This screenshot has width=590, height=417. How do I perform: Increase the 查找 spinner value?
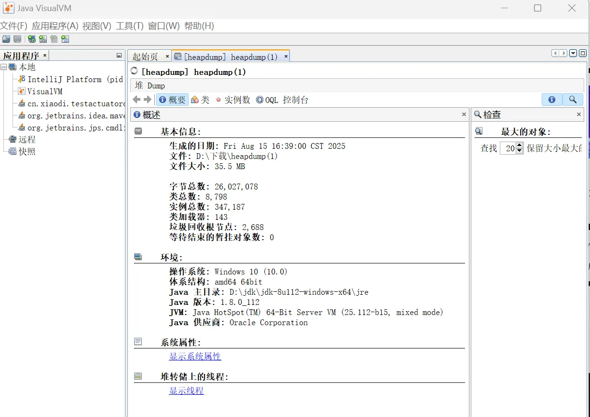[520, 145]
